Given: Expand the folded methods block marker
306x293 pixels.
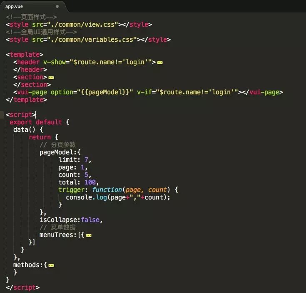Looking at the screenshot, I should (51, 265).
